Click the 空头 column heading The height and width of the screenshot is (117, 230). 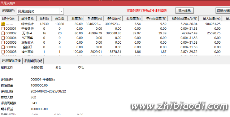(x=81, y=68)
